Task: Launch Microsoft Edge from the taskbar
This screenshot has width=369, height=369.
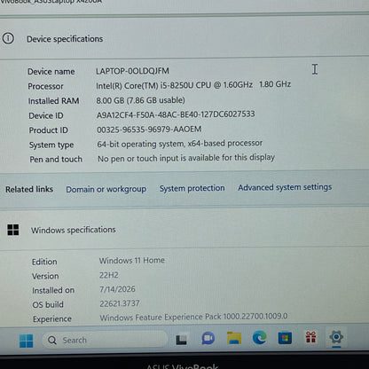Action: click(260, 338)
